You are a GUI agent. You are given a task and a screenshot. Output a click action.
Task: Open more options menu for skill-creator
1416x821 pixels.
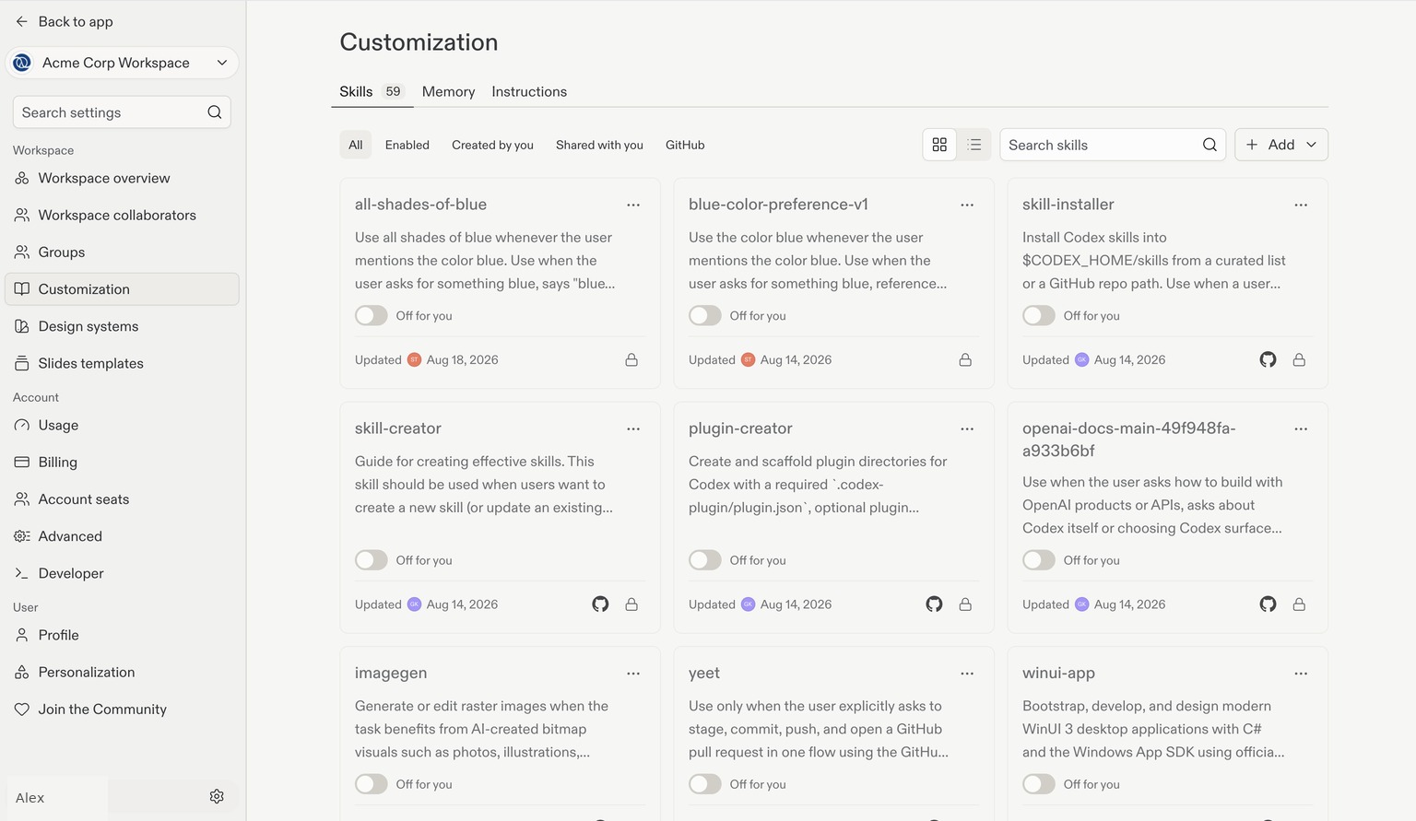pyautogui.click(x=633, y=428)
